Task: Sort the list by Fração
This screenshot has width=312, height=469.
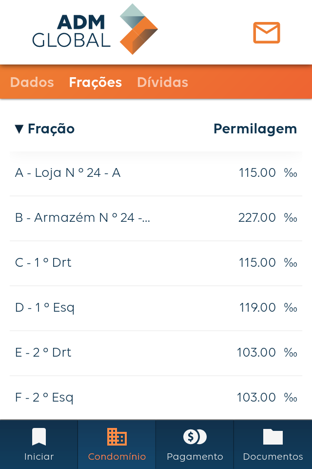Action: point(44,128)
